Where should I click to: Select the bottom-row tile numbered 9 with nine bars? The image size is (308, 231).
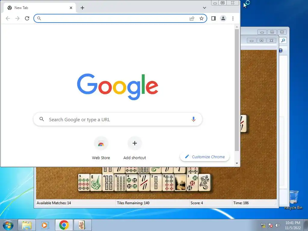tap(120, 183)
